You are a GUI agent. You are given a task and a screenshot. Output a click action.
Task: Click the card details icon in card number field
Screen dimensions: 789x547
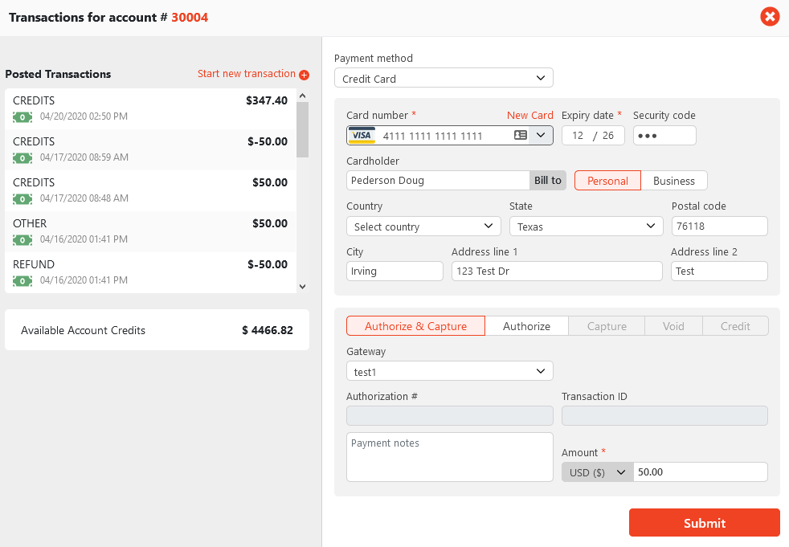coord(521,136)
